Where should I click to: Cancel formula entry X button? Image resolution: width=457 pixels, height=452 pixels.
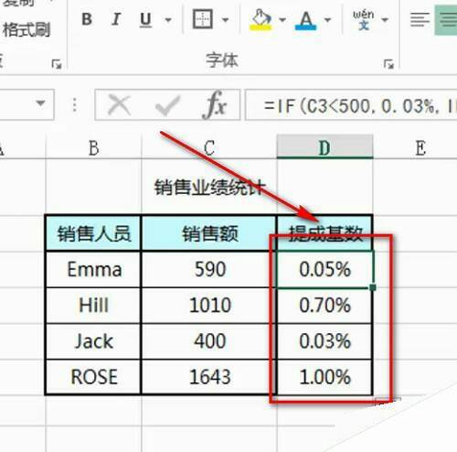(119, 105)
